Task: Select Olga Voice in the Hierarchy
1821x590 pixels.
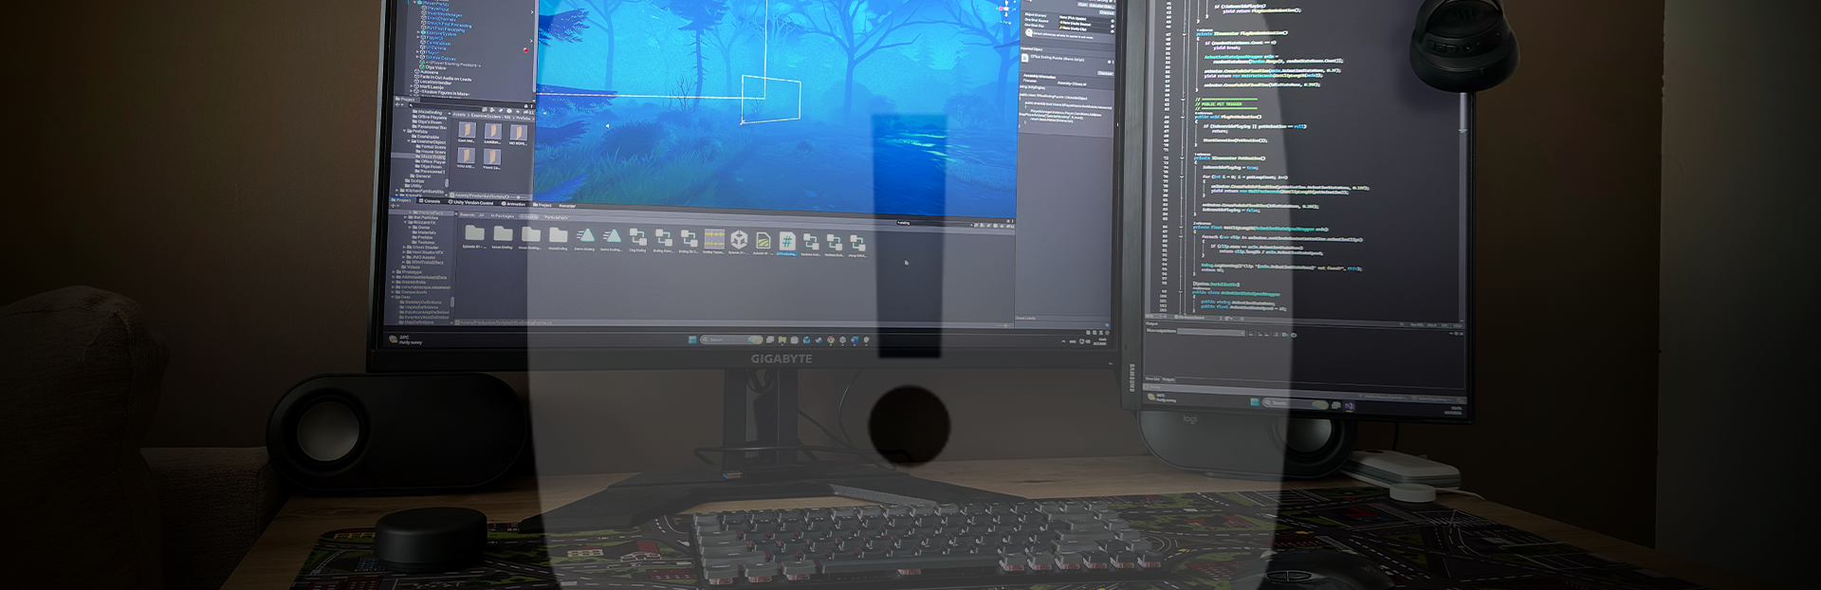Action: click(x=431, y=67)
